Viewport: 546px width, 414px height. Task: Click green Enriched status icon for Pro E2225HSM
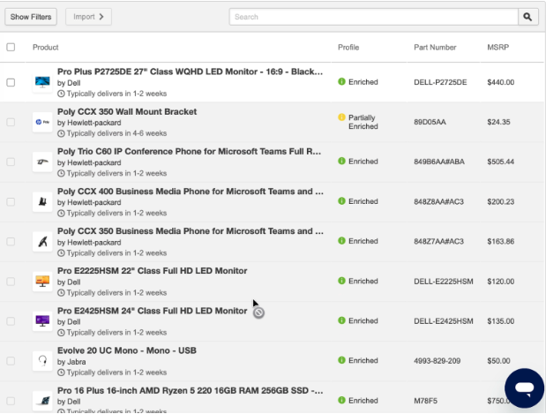[341, 281]
